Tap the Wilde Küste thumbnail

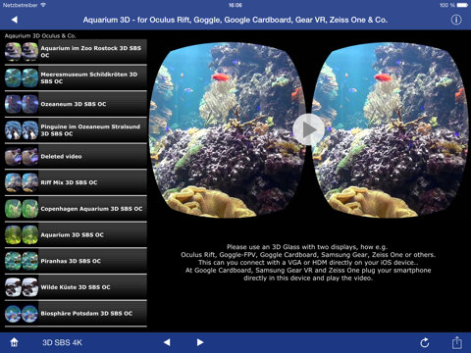click(x=22, y=287)
